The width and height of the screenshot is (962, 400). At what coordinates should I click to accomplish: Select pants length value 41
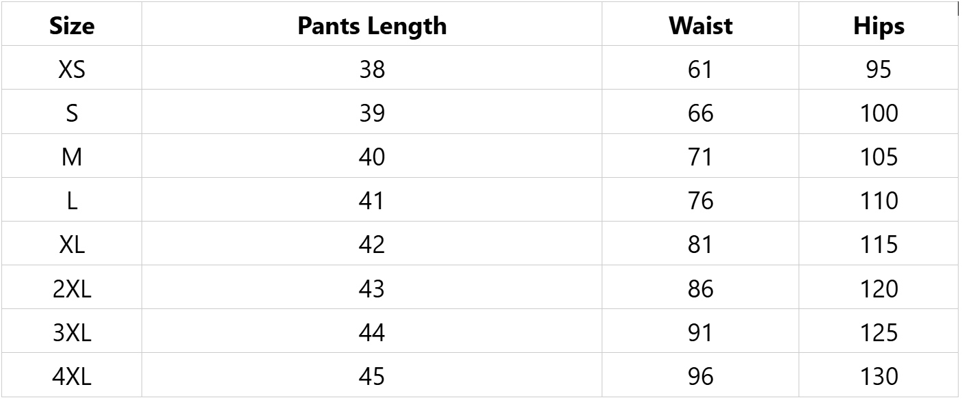pyautogui.click(x=372, y=200)
